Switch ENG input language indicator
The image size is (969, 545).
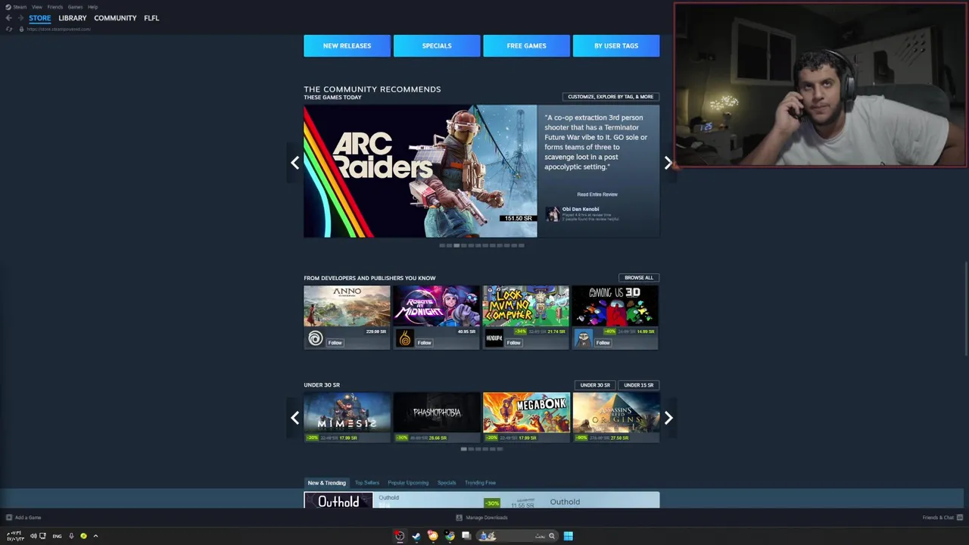click(x=57, y=536)
